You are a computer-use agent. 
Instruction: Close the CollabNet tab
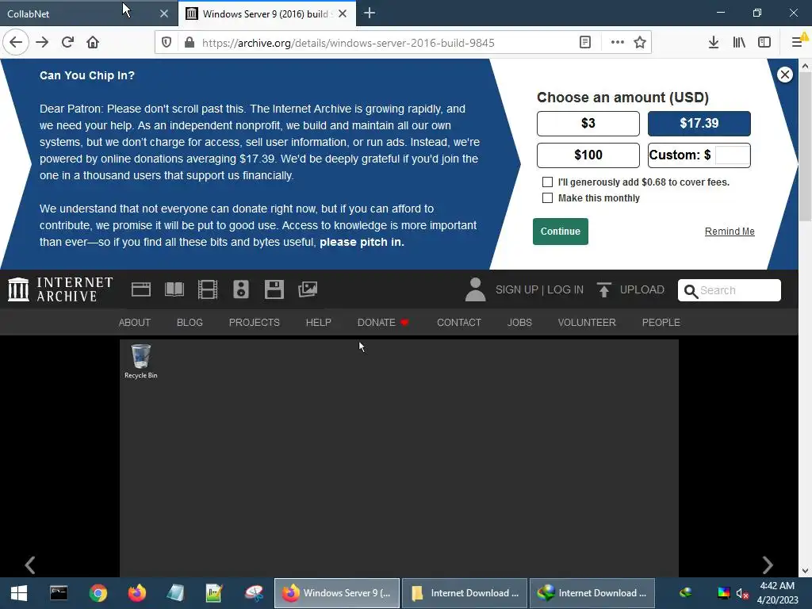tap(164, 13)
